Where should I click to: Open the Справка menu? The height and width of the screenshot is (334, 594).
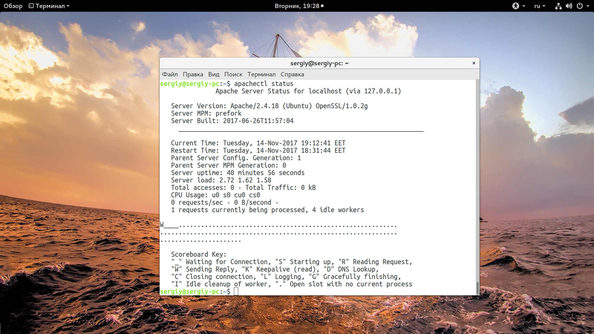pyautogui.click(x=292, y=74)
